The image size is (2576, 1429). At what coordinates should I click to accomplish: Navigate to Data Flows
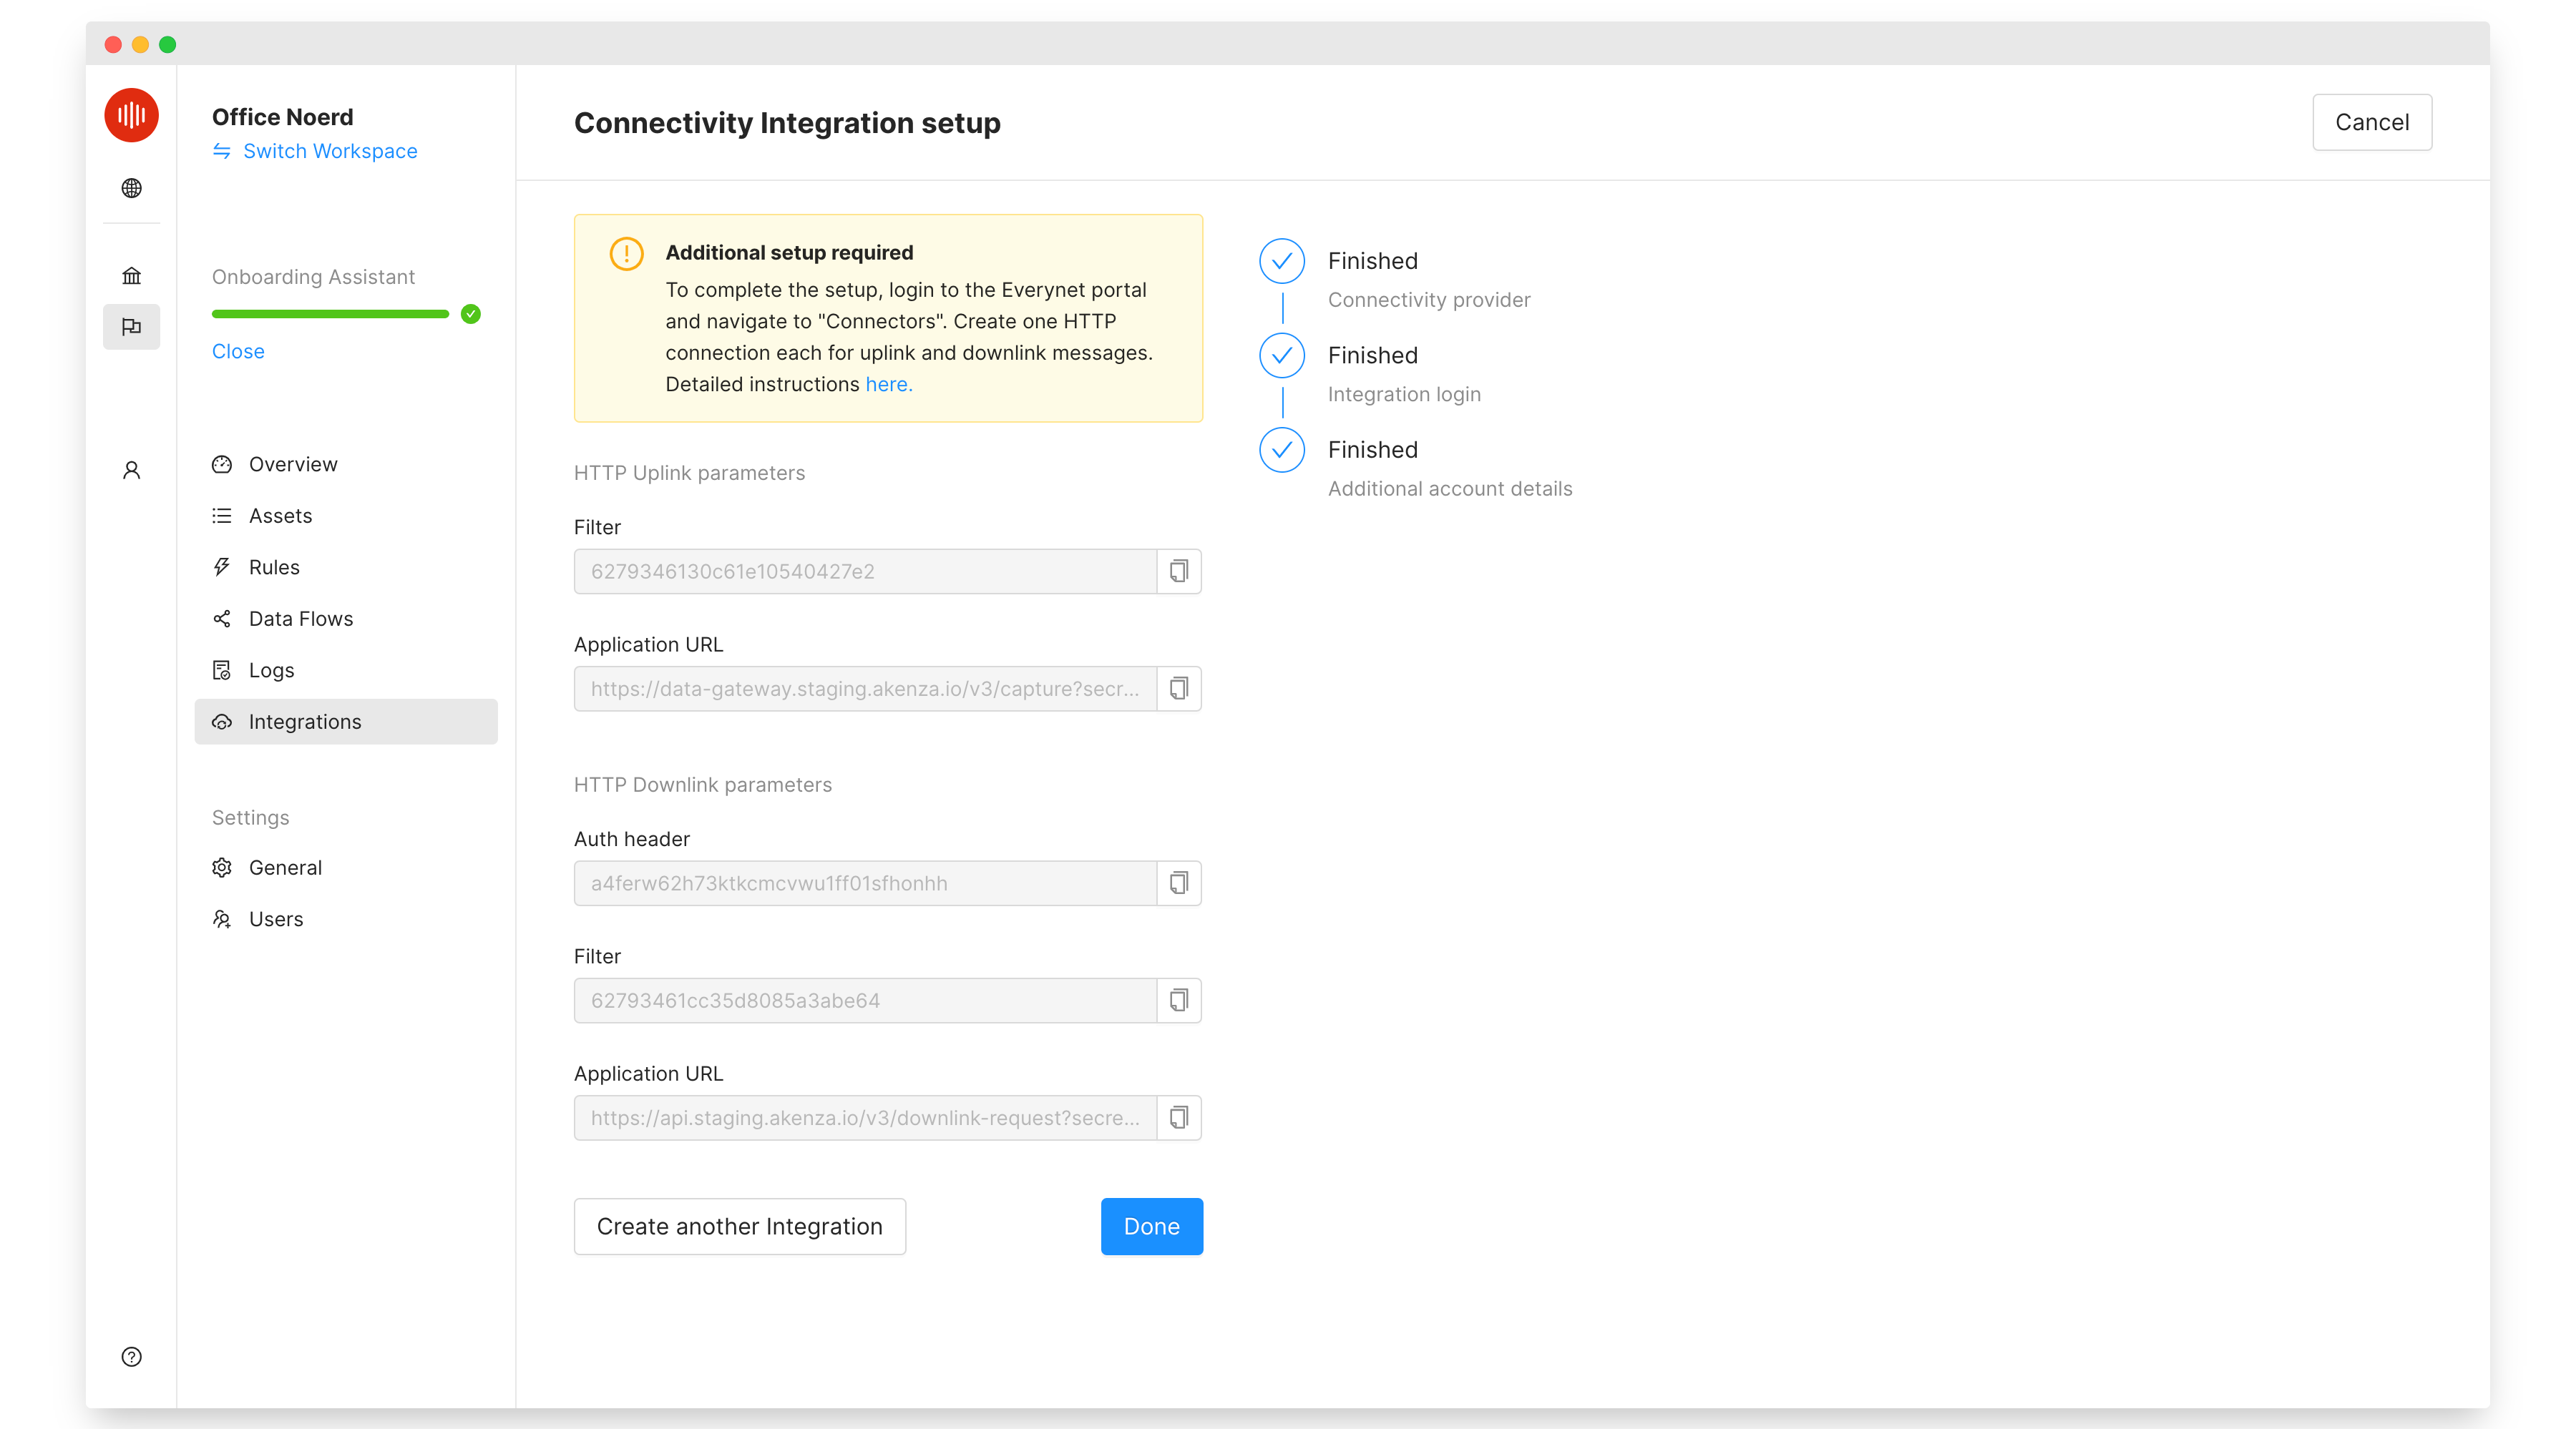[346, 619]
